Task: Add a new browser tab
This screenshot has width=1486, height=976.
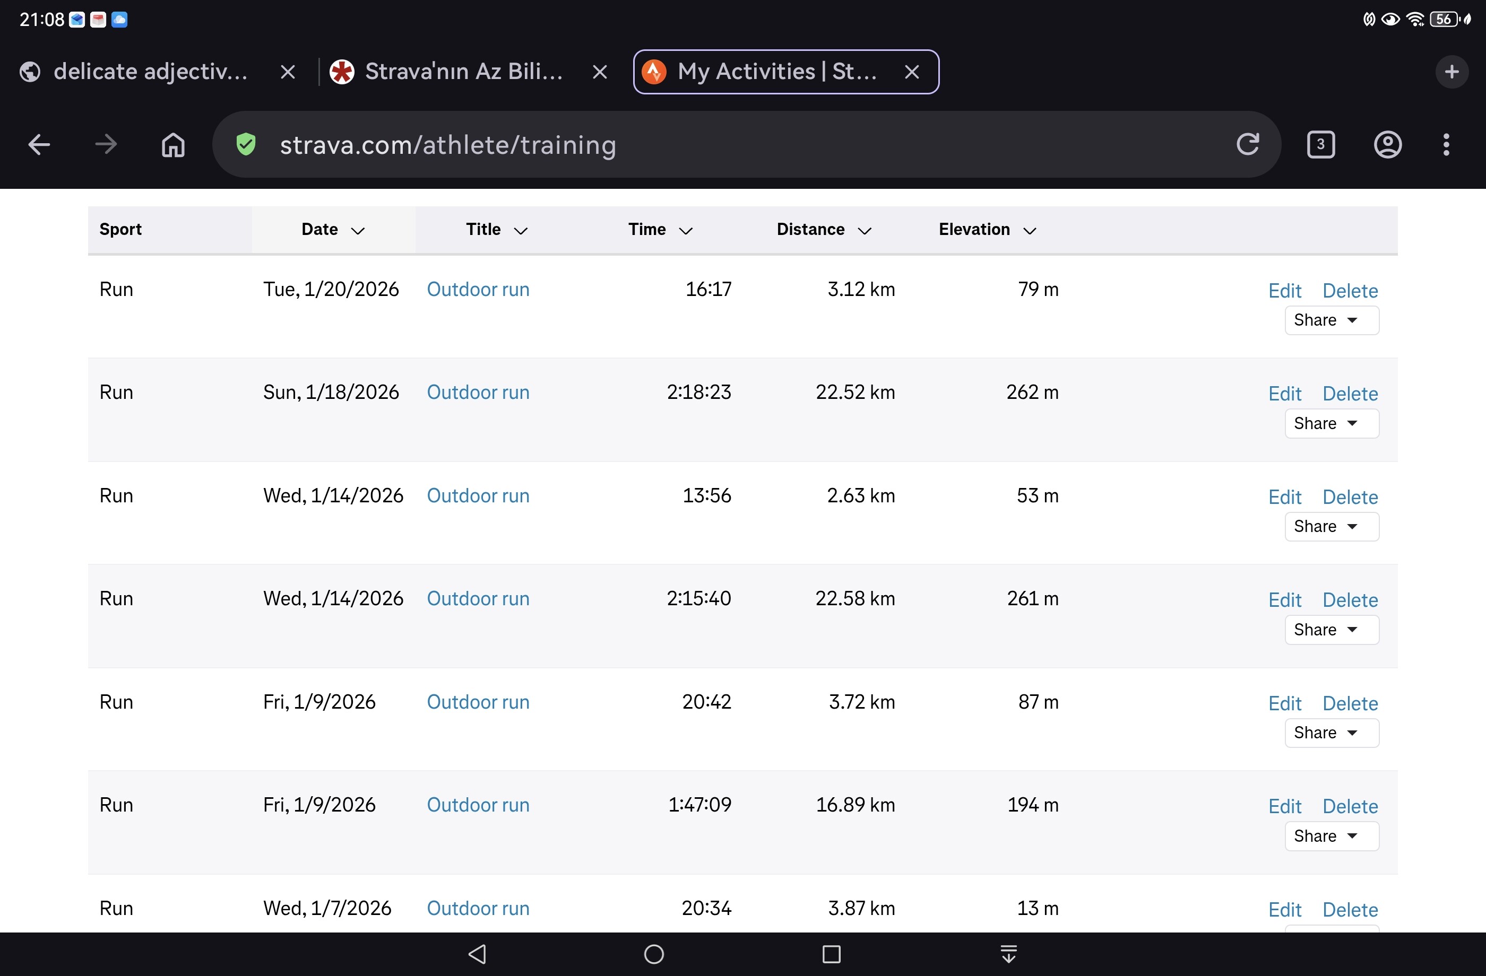Action: pyautogui.click(x=1452, y=72)
